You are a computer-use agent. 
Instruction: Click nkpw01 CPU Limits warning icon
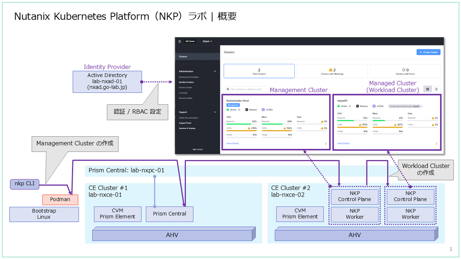360,124
